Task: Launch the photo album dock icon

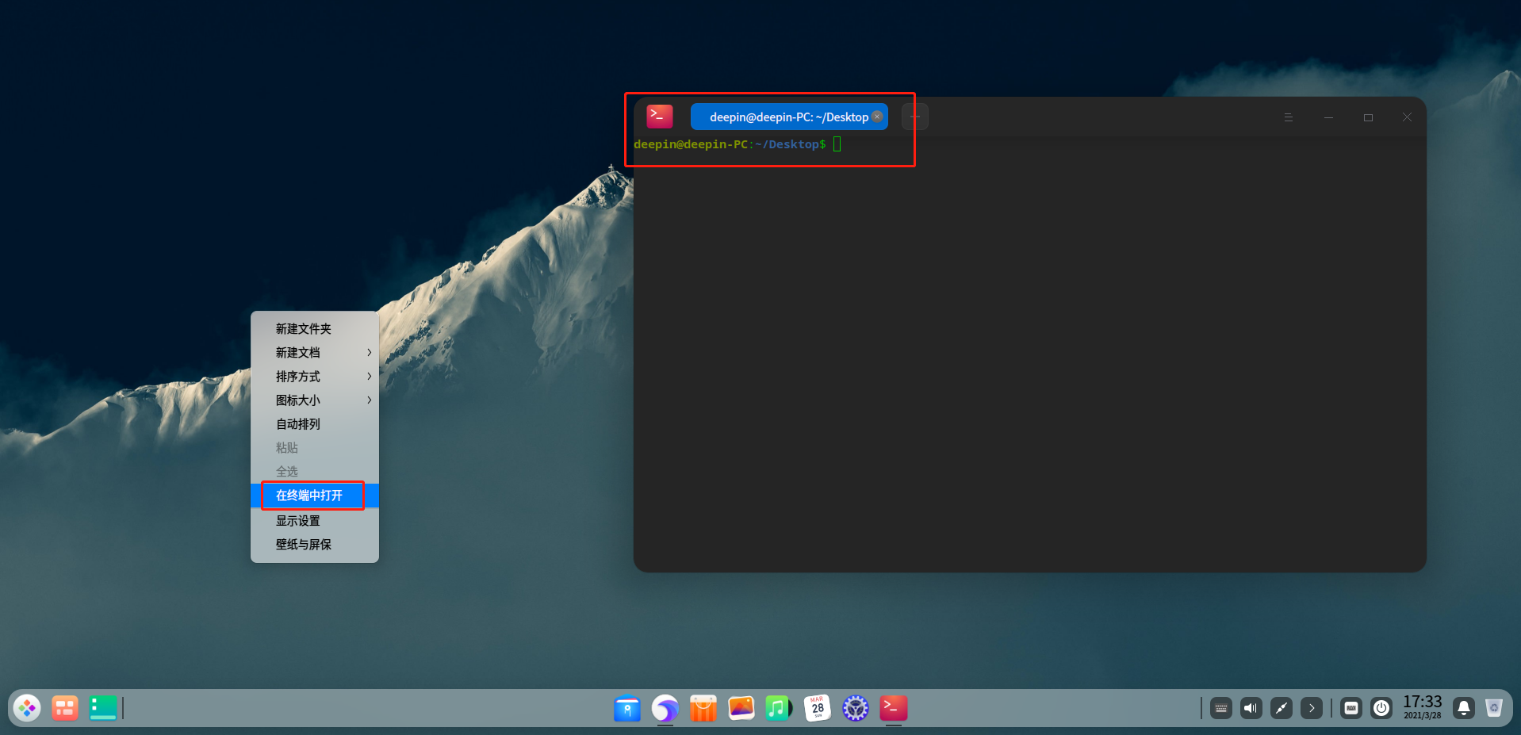Action: (741, 708)
